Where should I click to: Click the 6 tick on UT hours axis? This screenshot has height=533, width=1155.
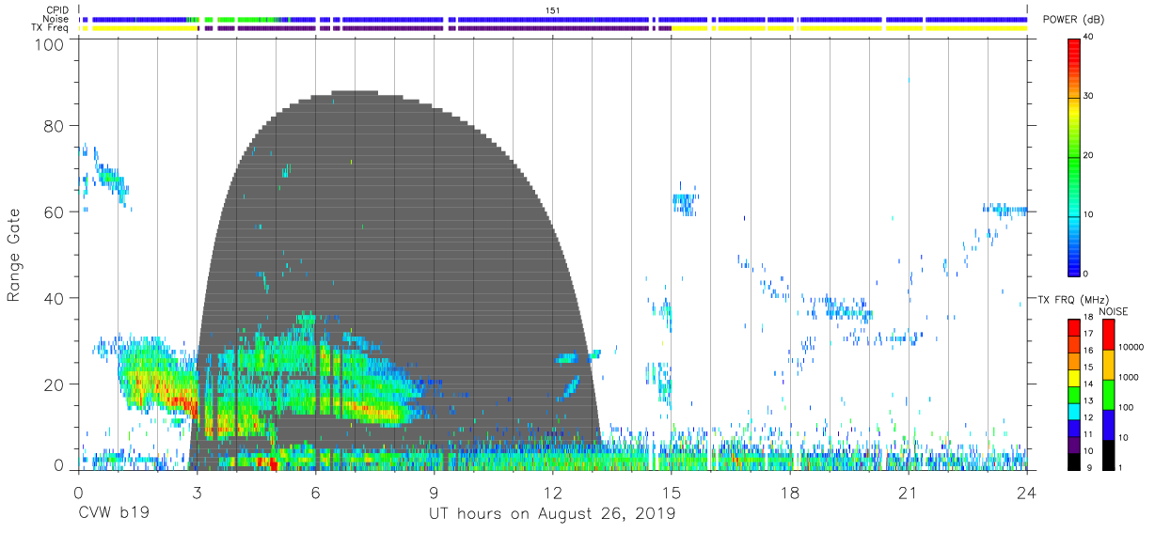(x=316, y=492)
